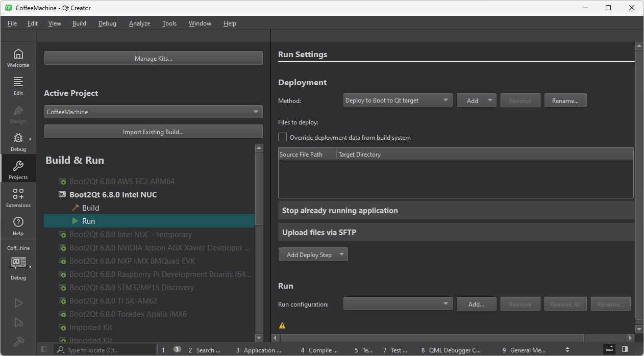Toggle the right sidebar visibility
Image resolution: width=644 pixels, height=356 pixels.
coord(625,349)
